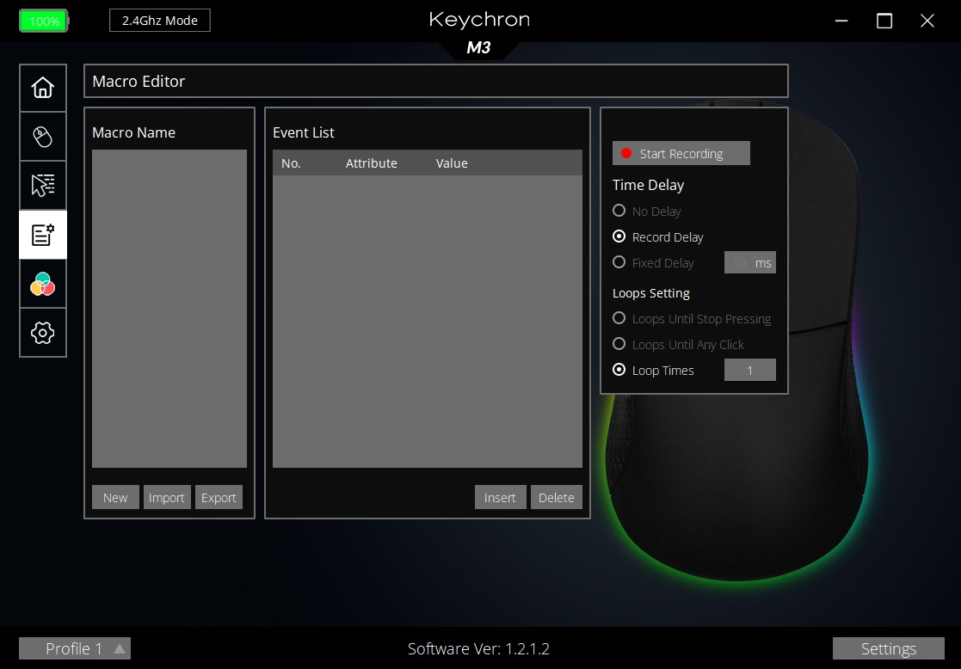961x669 pixels.
Task: Expand the Profile 1 selector
Action: pyautogui.click(x=75, y=648)
